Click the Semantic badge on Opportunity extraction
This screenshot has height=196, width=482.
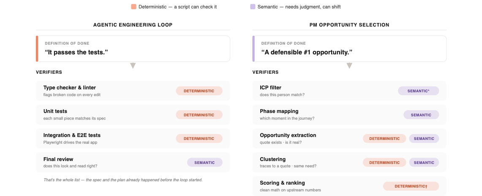pyautogui.click(x=424, y=139)
